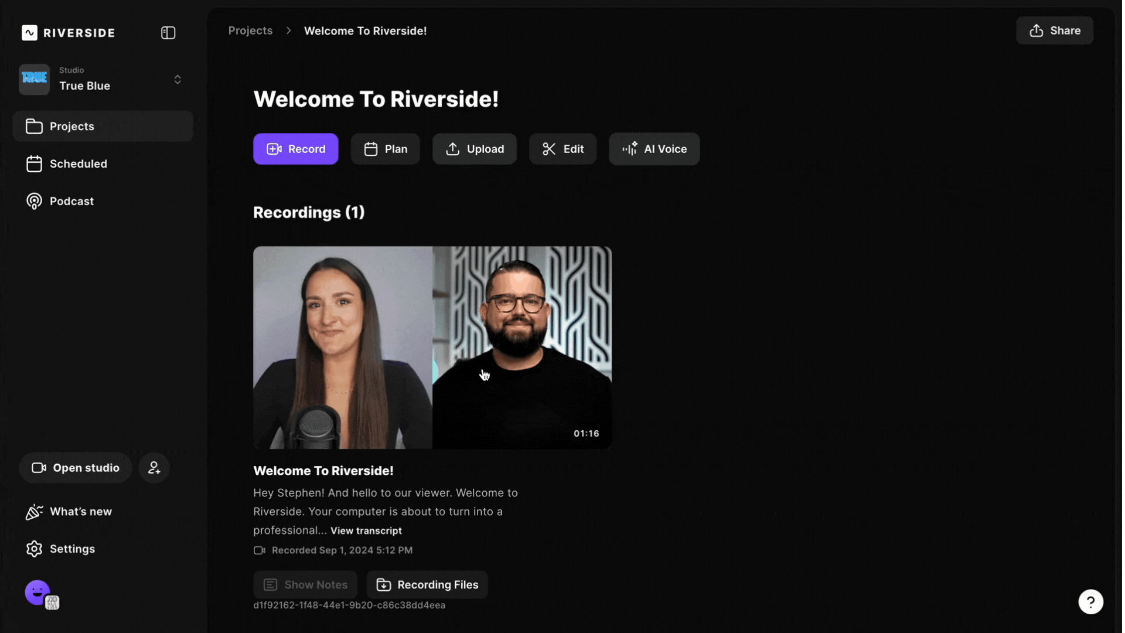Click the user profile avatar
This screenshot has height=633, width=1125.
(x=39, y=593)
